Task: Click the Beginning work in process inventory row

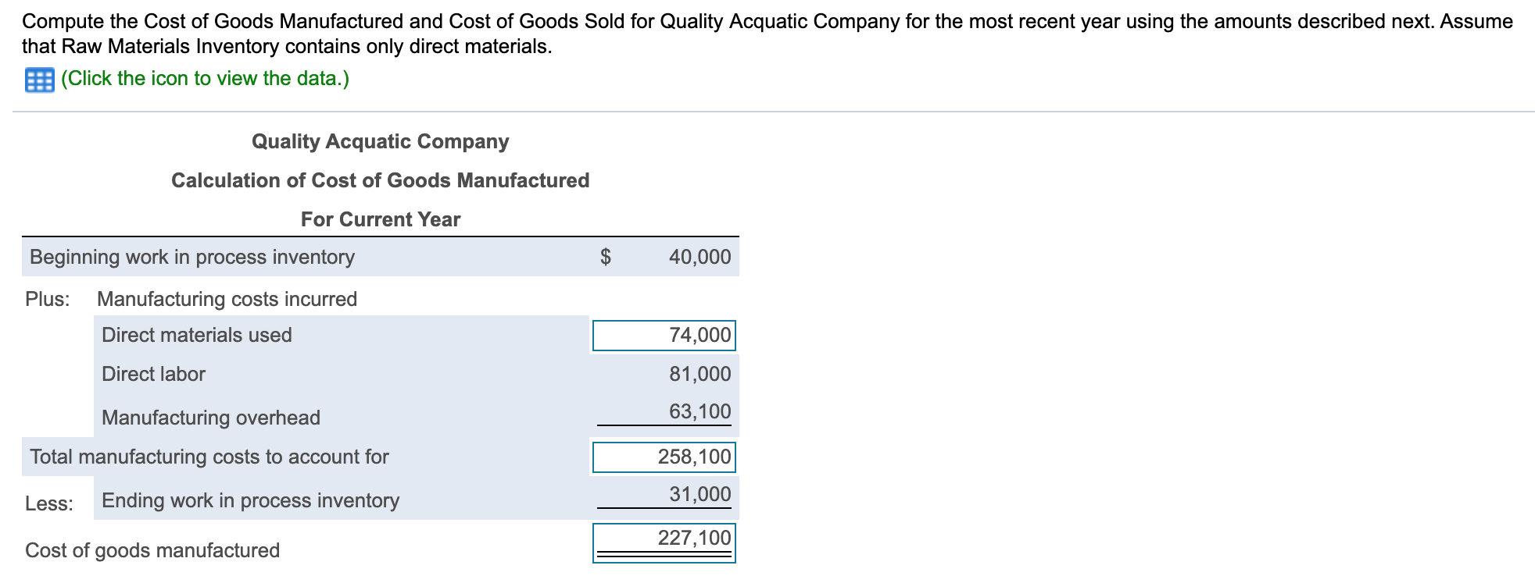Action: click(191, 256)
